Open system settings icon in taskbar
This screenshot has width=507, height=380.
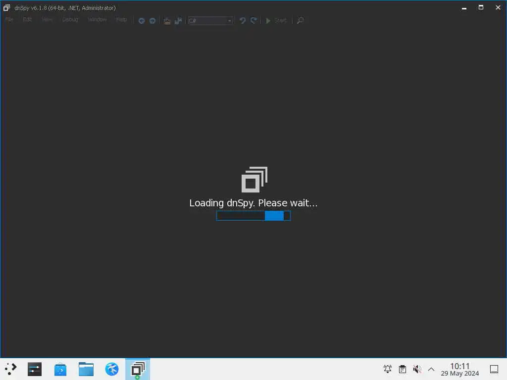click(x=35, y=369)
